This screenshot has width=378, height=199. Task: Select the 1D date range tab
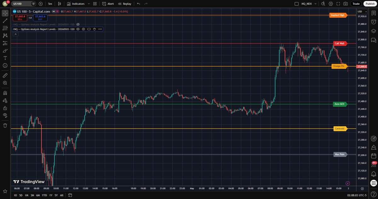15,195
